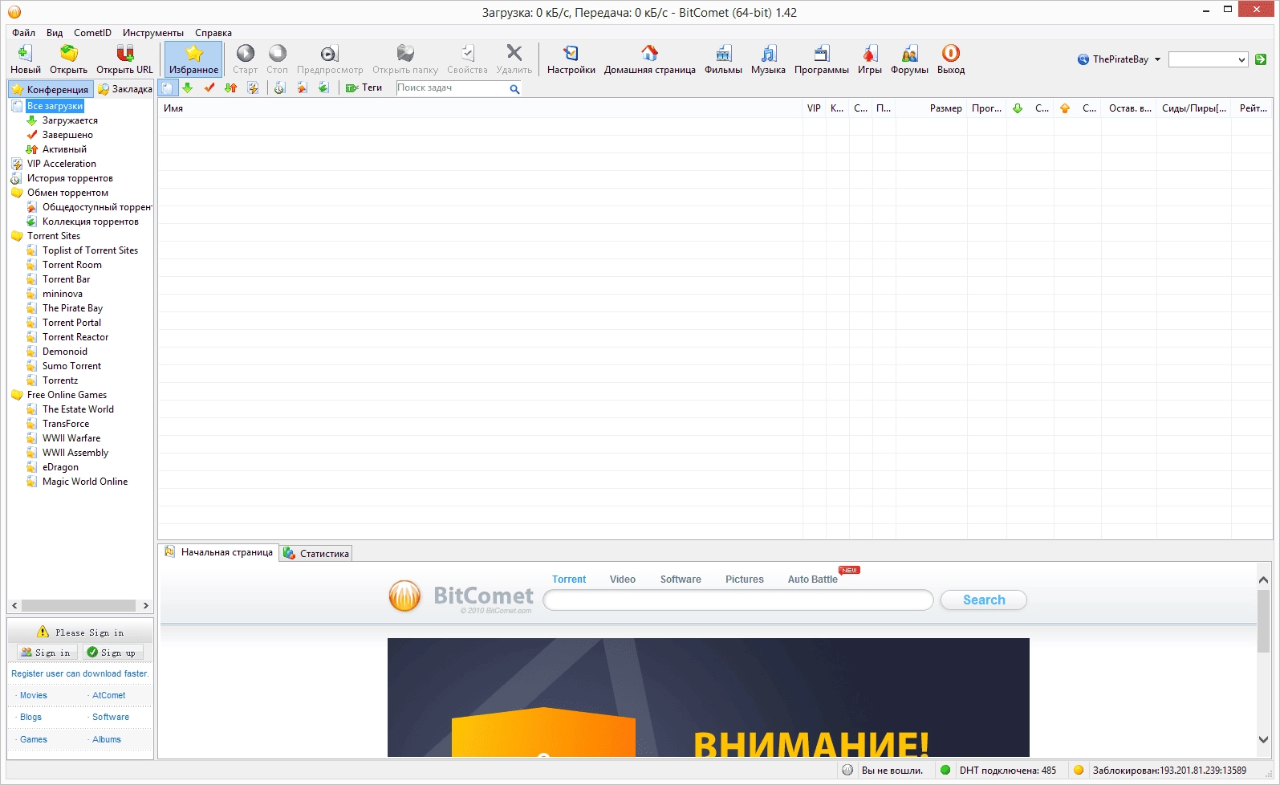Click the green go-search arrow button
The width and height of the screenshot is (1280, 785).
tap(1261, 59)
